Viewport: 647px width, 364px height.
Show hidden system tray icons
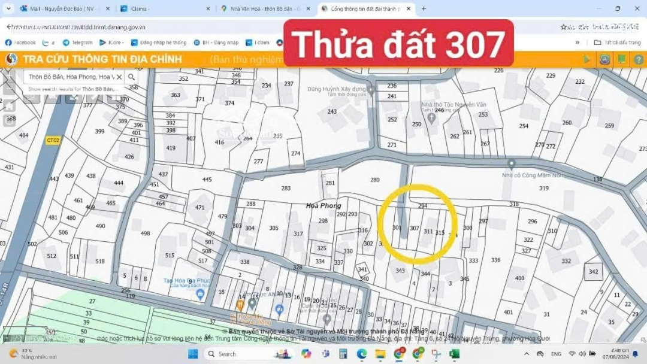tap(527, 354)
